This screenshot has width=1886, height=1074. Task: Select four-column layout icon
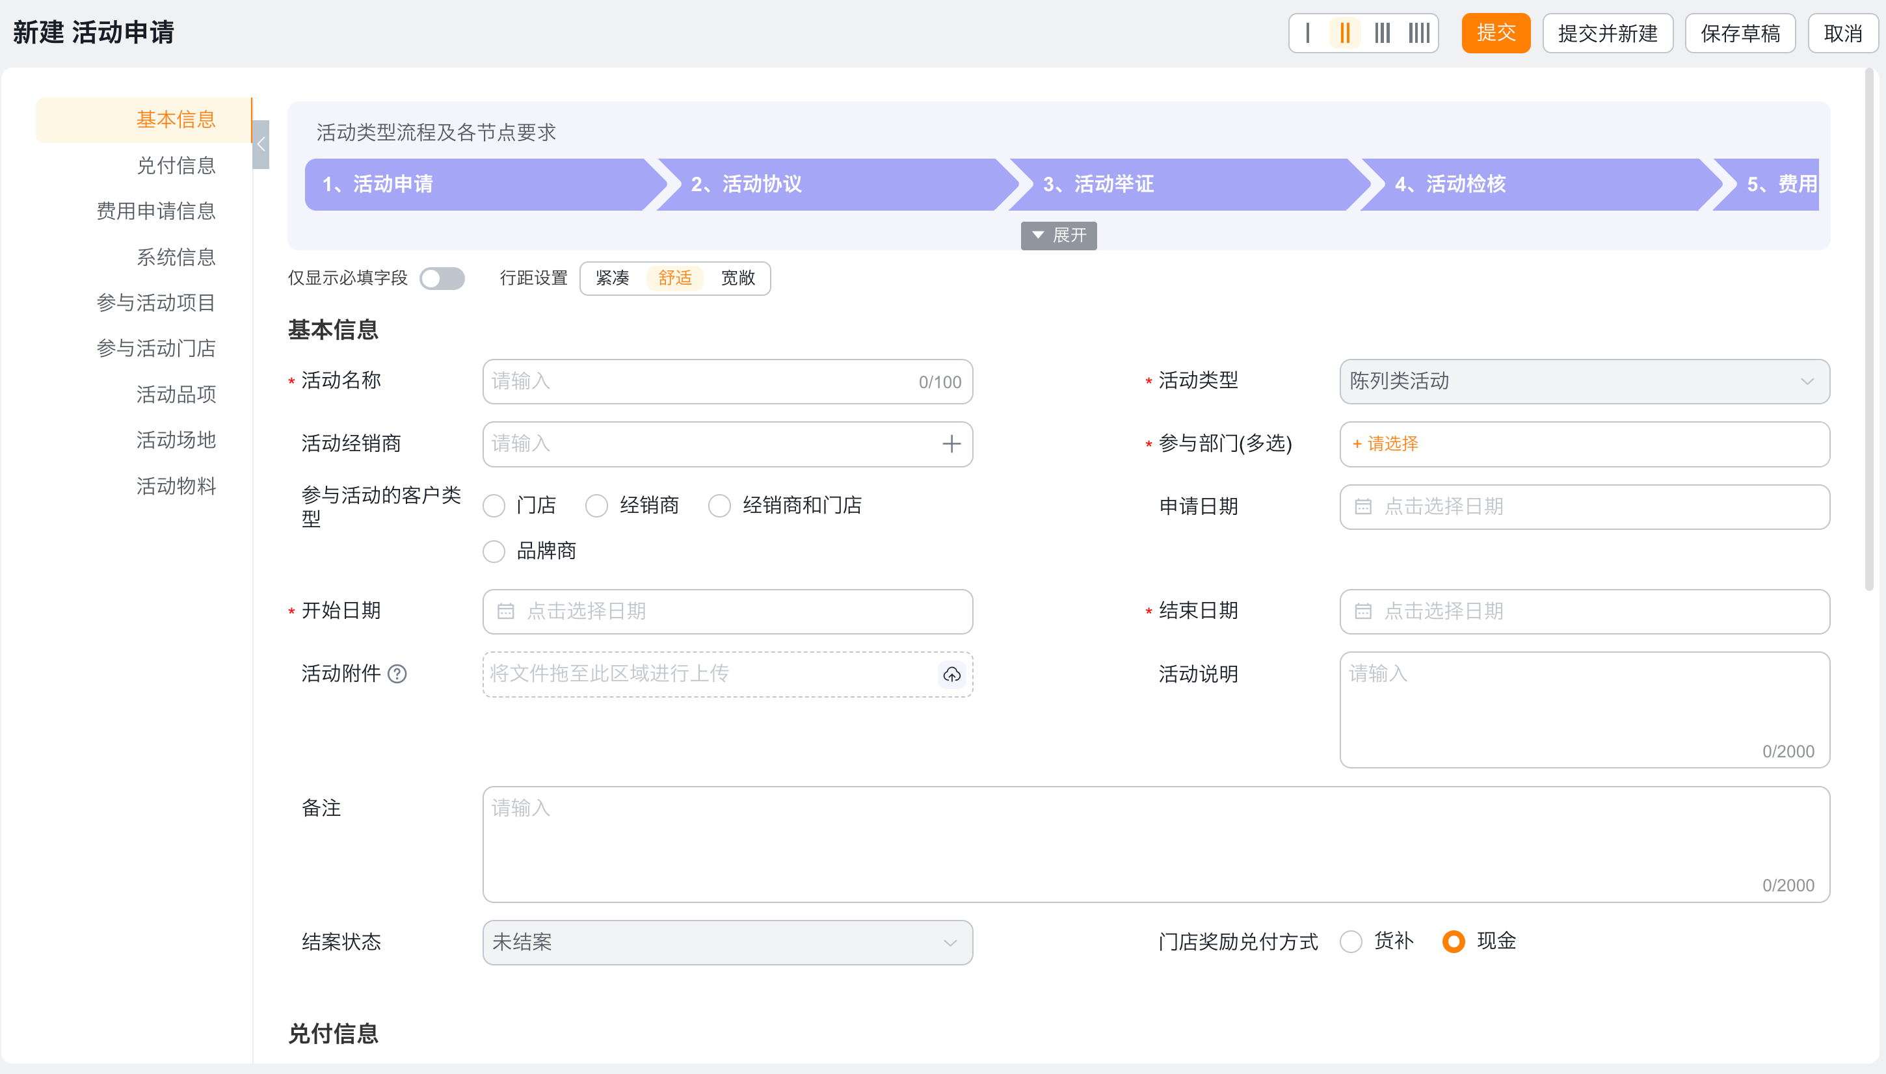(x=1419, y=33)
